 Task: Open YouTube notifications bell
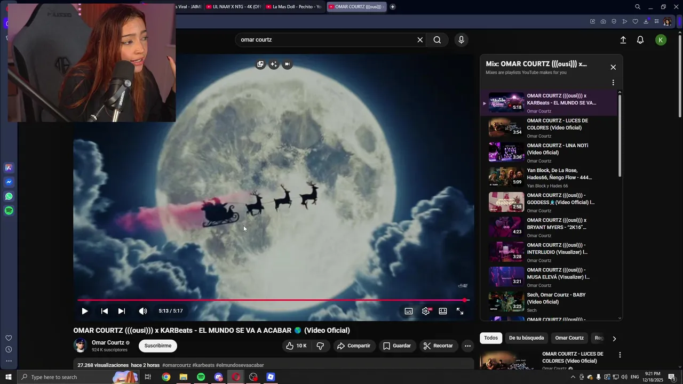[x=640, y=40]
